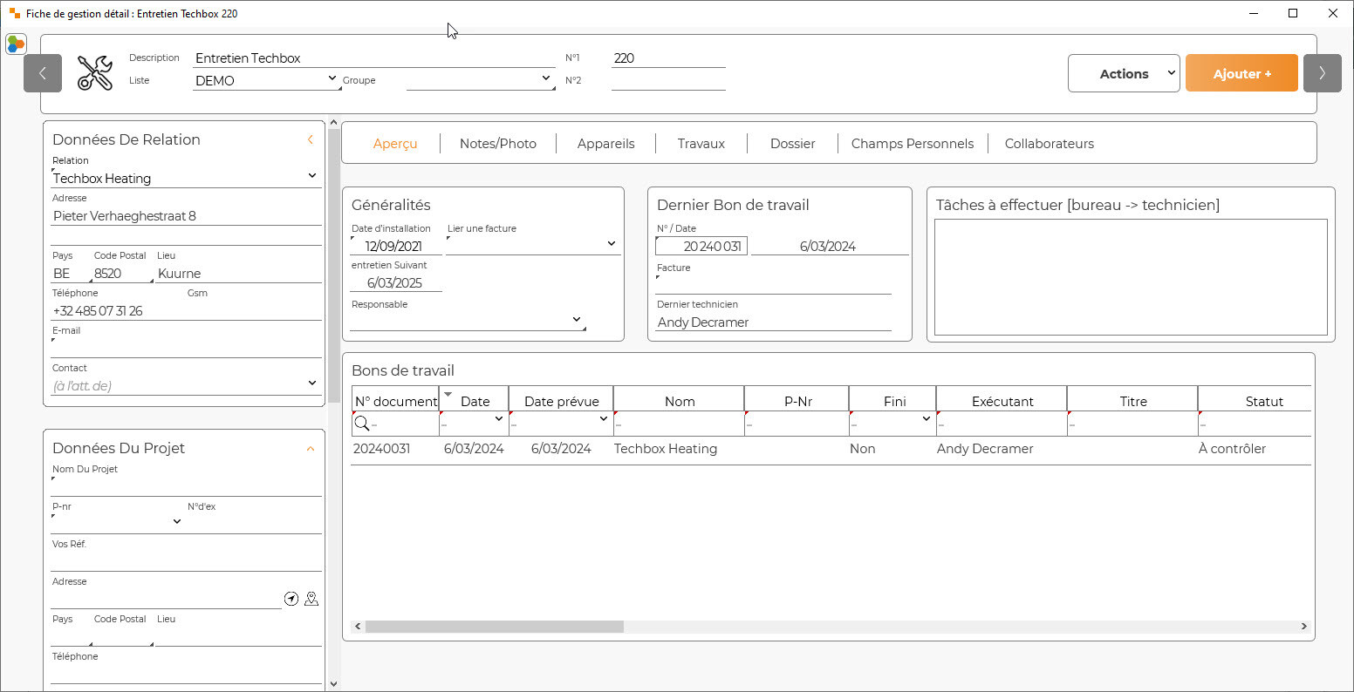The image size is (1354, 692).
Task: Switch to the Appareils tab
Action: coord(605,144)
